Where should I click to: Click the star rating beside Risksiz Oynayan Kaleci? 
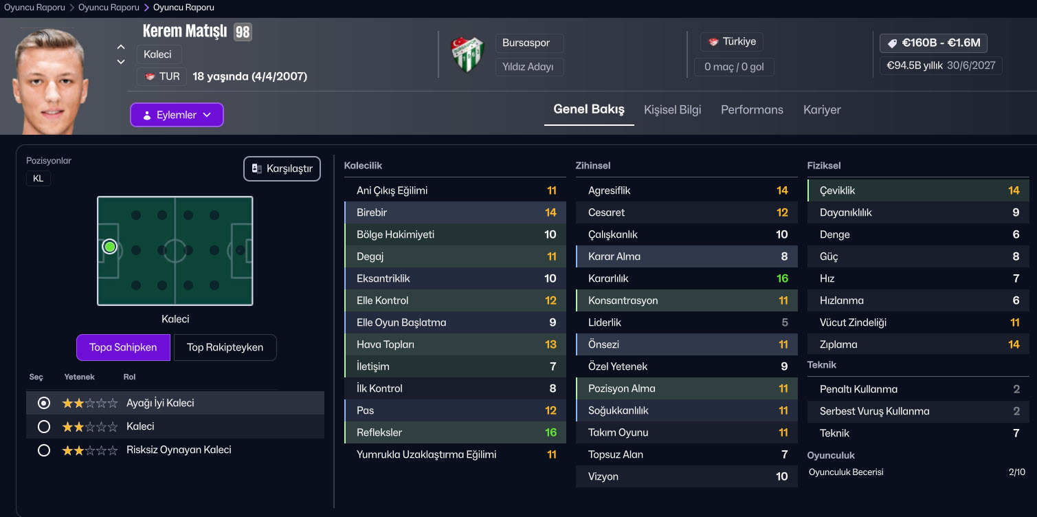(89, 450)
